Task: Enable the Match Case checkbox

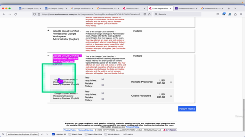Action: [x=70, y=134]
